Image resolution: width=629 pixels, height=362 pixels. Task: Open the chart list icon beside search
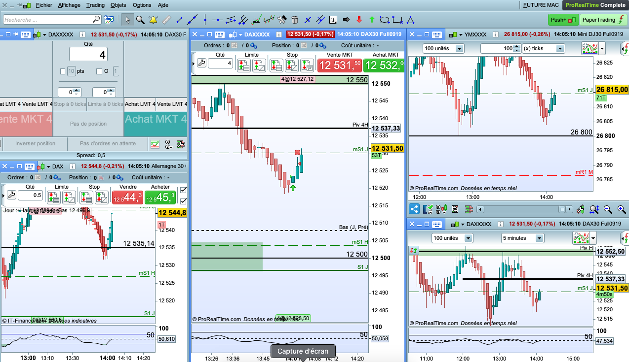click(109, 20)
